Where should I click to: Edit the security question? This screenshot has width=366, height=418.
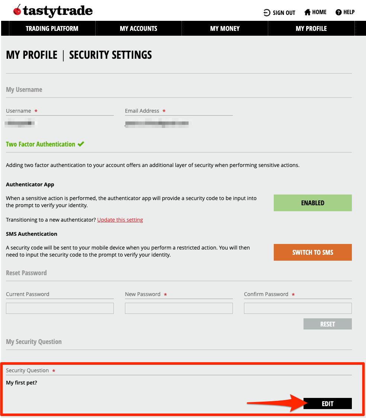(327, 403)
